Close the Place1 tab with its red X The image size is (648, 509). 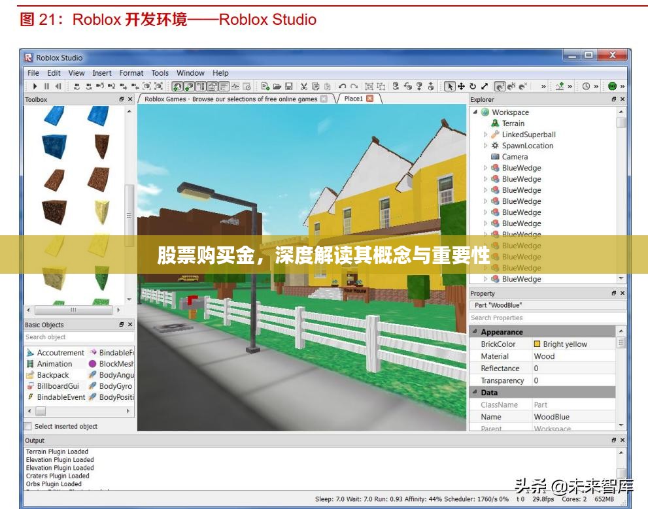pos(370,98)
